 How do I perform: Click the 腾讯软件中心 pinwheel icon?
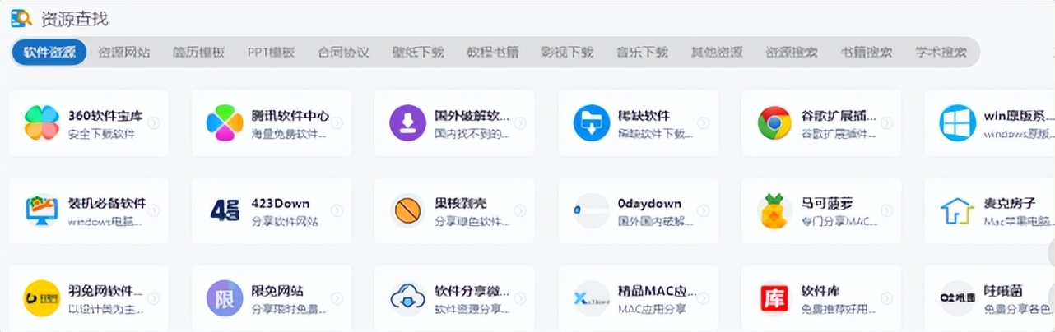tap(225, 123)
